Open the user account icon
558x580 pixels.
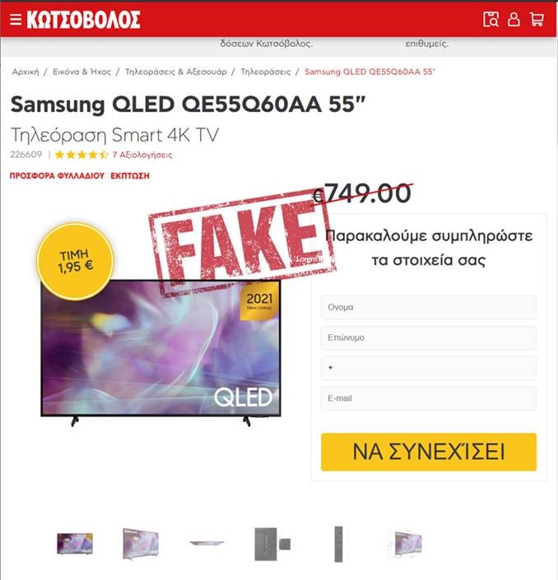click(x=514, y=19)
